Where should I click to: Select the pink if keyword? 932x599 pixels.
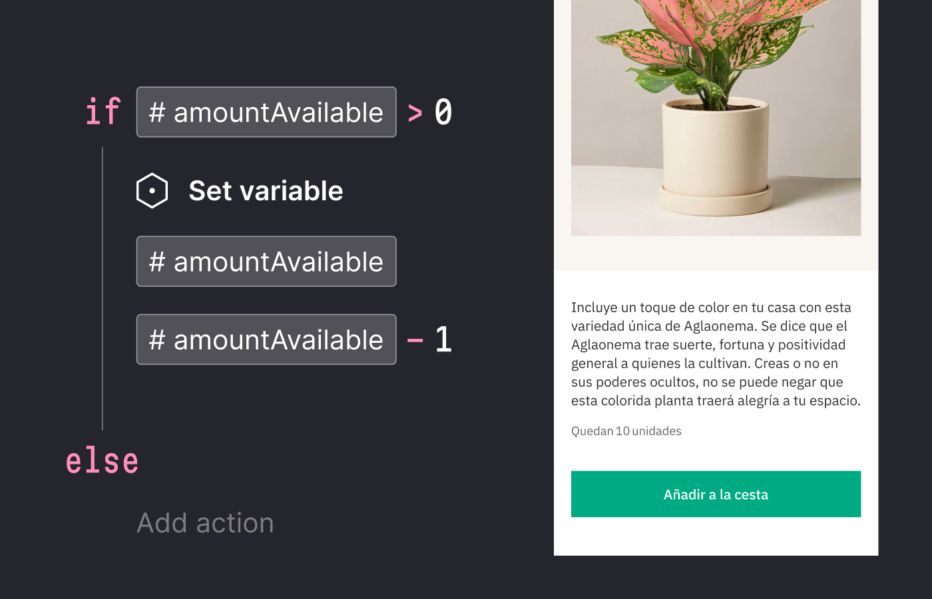[x=103, y=112]
